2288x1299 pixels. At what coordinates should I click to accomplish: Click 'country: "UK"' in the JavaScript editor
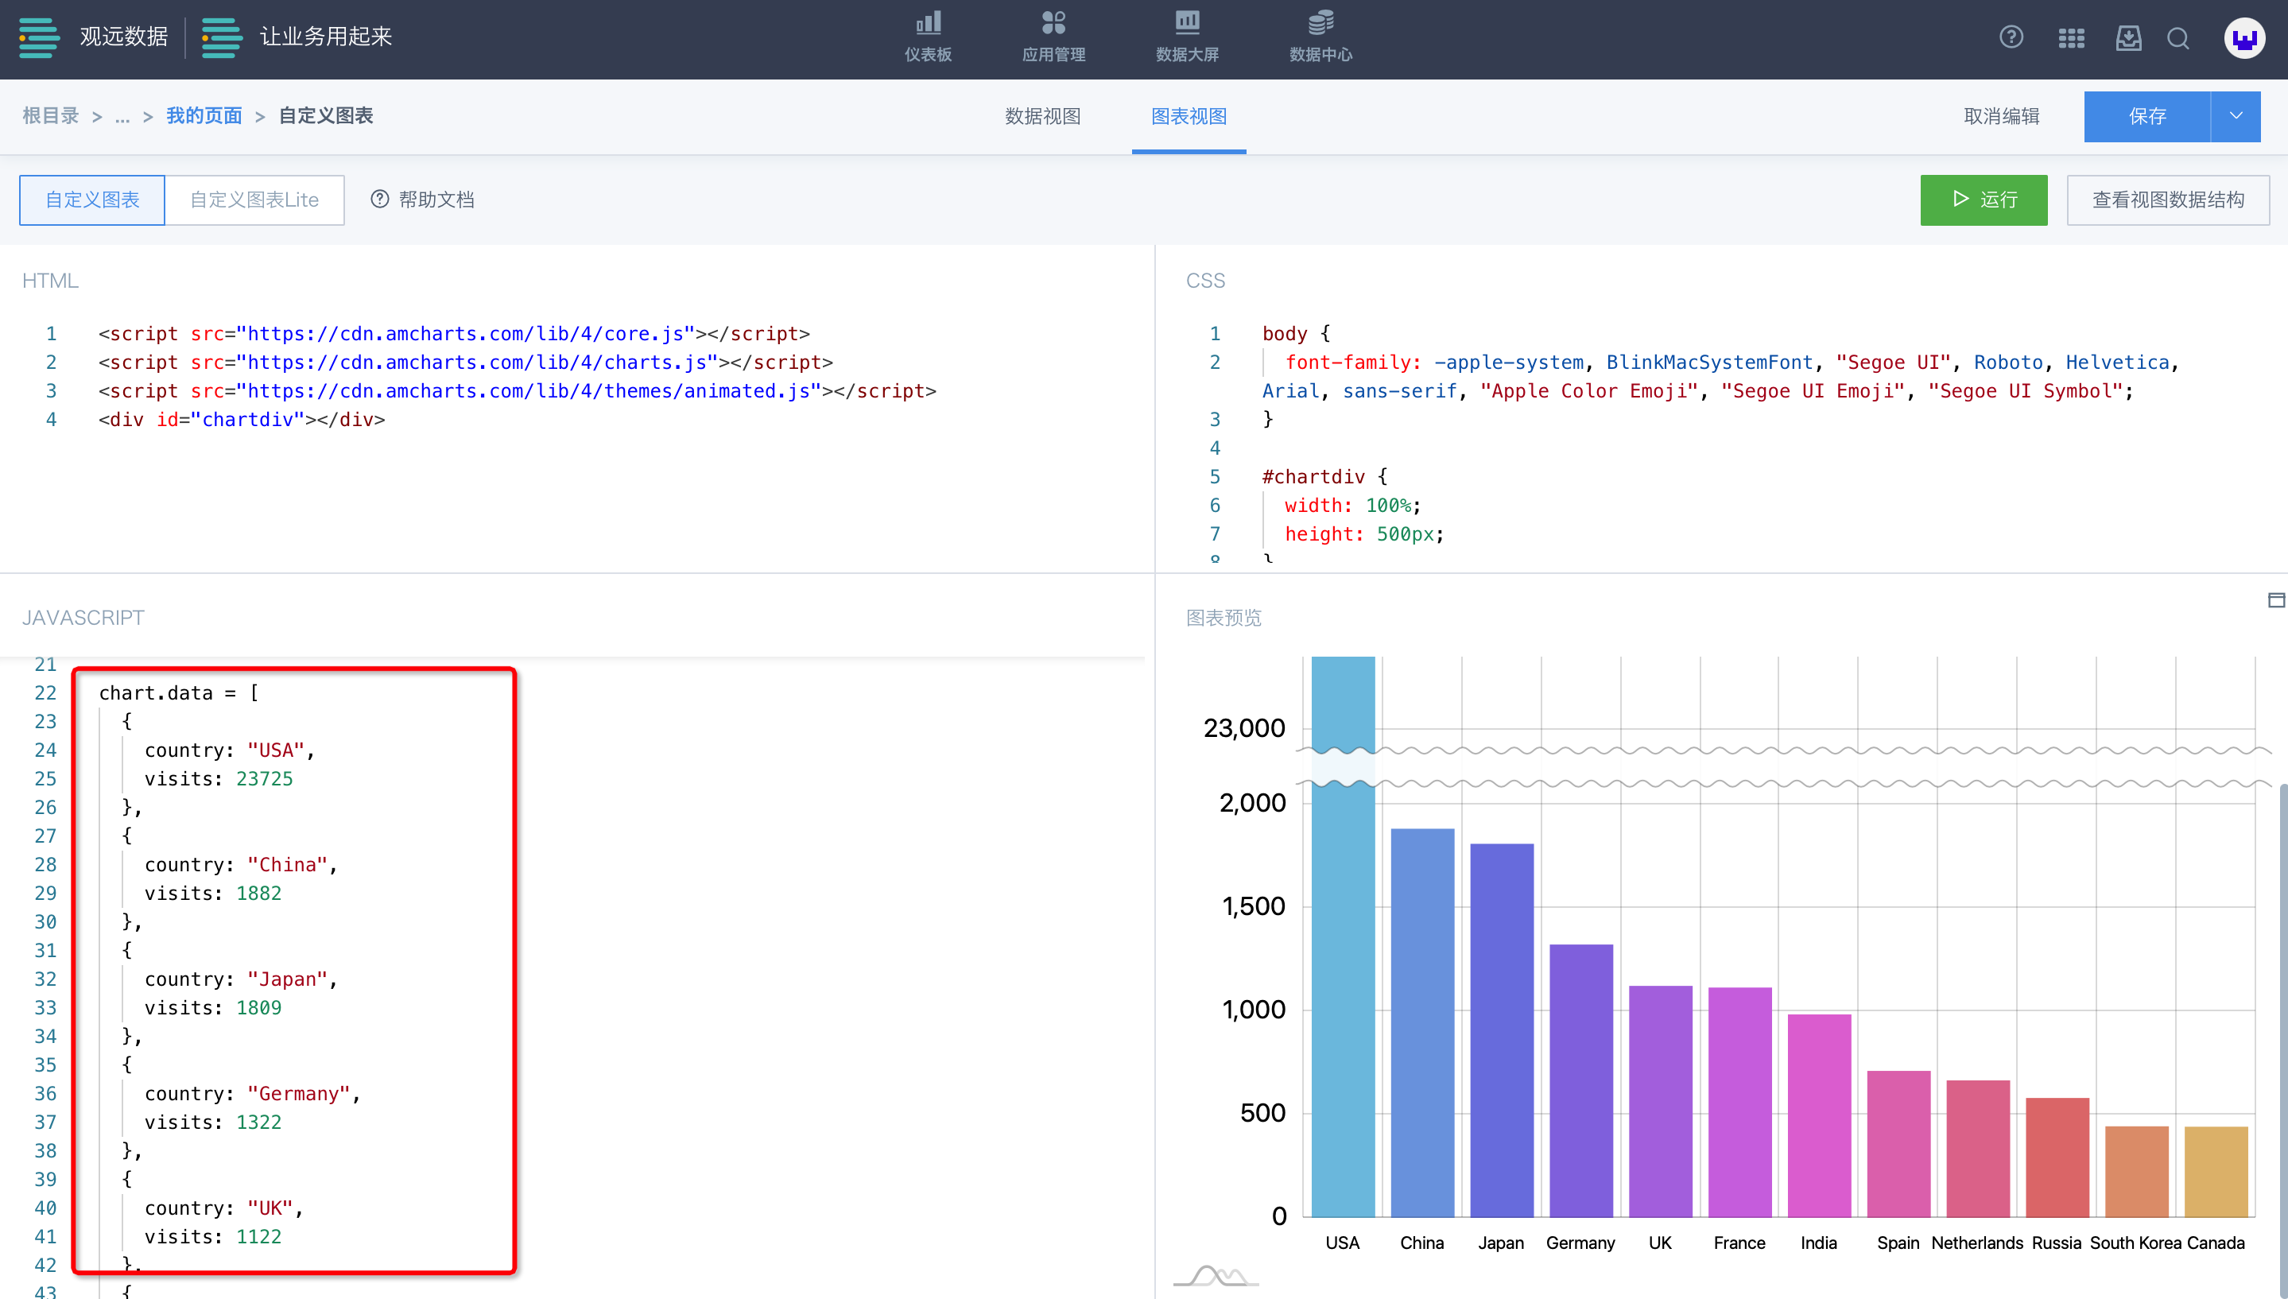(x=224, y=1208)
